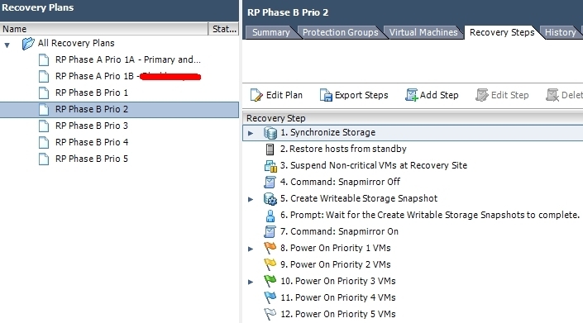583x323 pixels.
Task: Select RP Phase A Prio 1A plan
Action: [x=128, y=59]
